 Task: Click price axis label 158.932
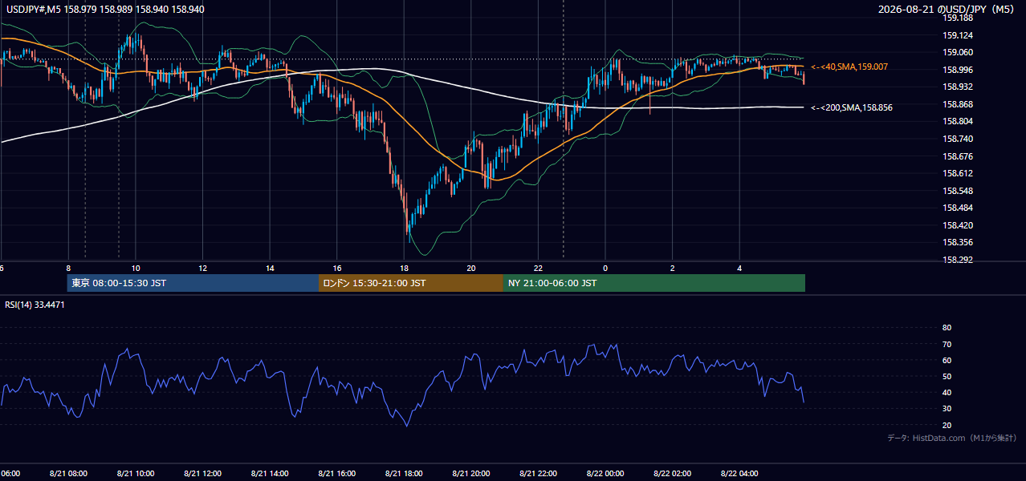tap(957, 87)
